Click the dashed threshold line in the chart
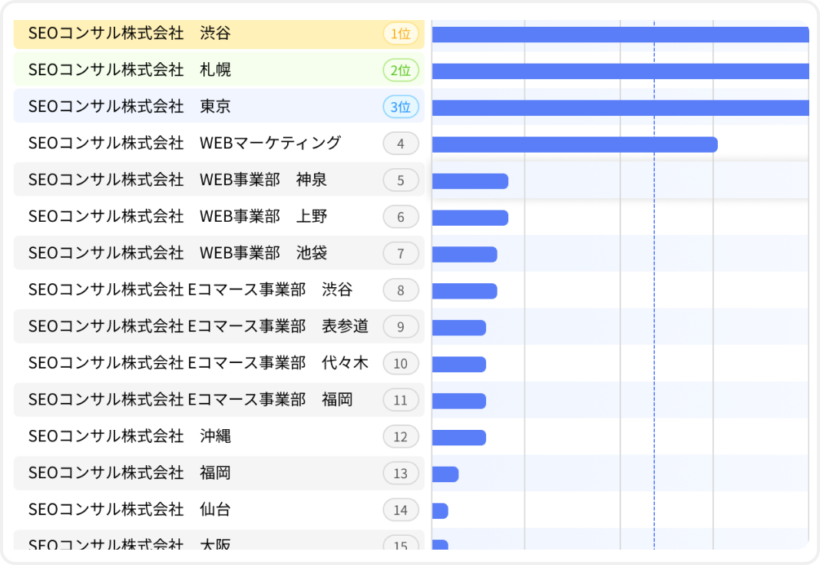820x565 pixels. point(654,307)
